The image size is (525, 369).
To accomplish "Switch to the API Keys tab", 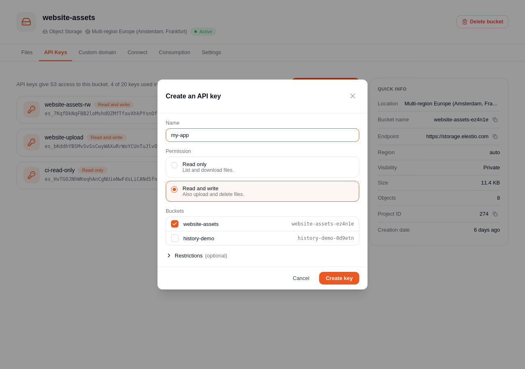I will (55, 52).
